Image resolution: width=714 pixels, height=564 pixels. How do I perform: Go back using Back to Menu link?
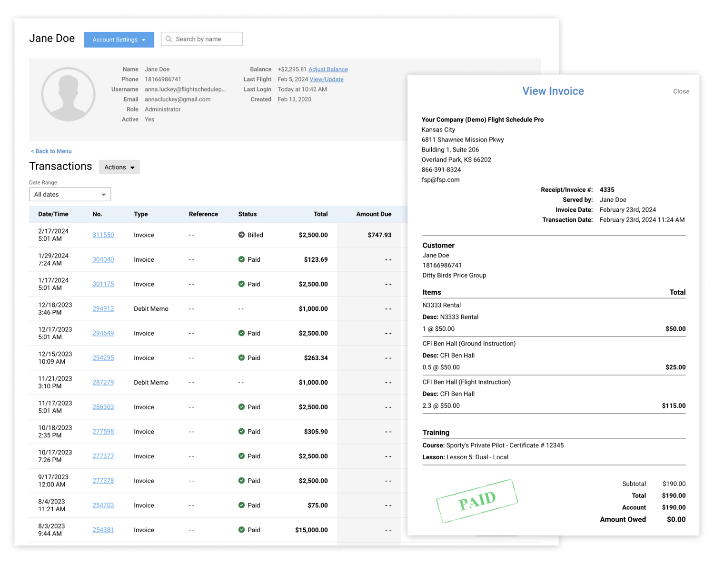(51, 151)
